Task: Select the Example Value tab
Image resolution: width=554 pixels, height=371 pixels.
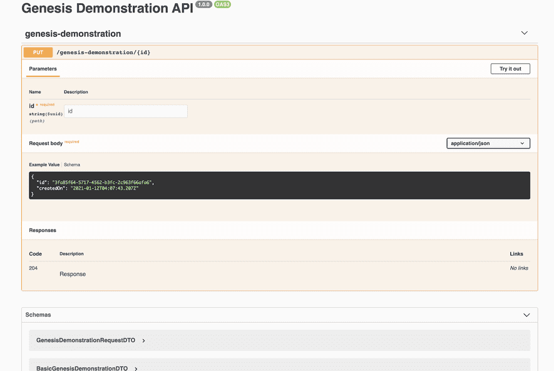Action: 44,165
